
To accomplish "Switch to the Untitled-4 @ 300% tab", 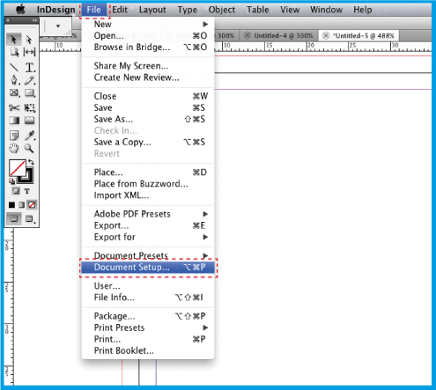I will (278, 36).
